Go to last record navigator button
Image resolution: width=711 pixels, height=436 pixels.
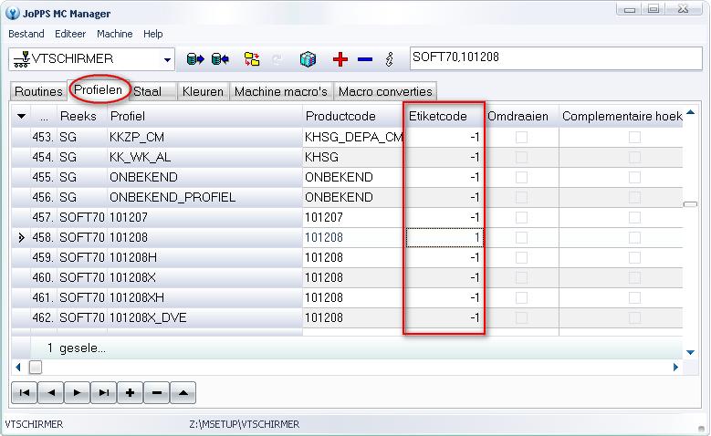103,392
